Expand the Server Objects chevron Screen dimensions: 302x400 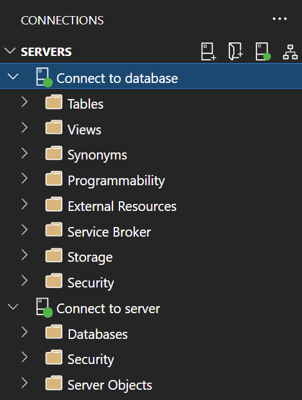pyautogui.click(x=24, y=383)
